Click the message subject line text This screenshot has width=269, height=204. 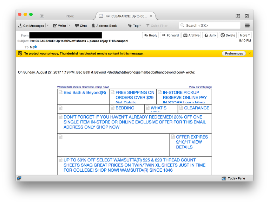79,41
